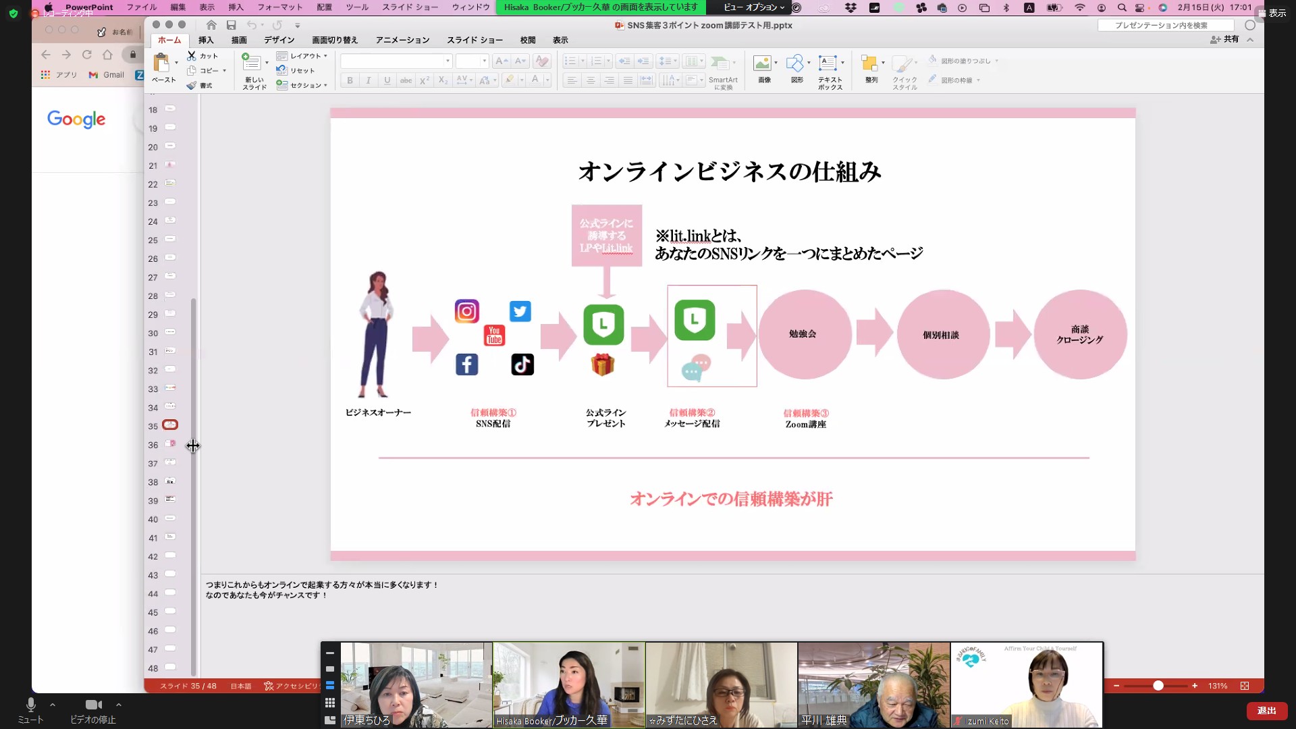Click the Home icon in PowerPoint title bar
The height and width of the screenshot is (729, 1296).
211,25
